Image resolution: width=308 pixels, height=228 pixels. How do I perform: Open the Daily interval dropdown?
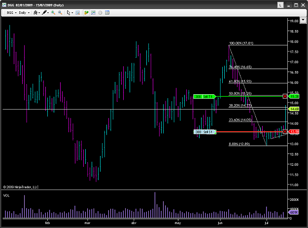[x=24, y=13]
